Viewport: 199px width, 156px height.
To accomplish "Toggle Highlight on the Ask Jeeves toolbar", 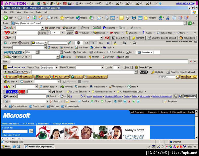I will 138,38.
